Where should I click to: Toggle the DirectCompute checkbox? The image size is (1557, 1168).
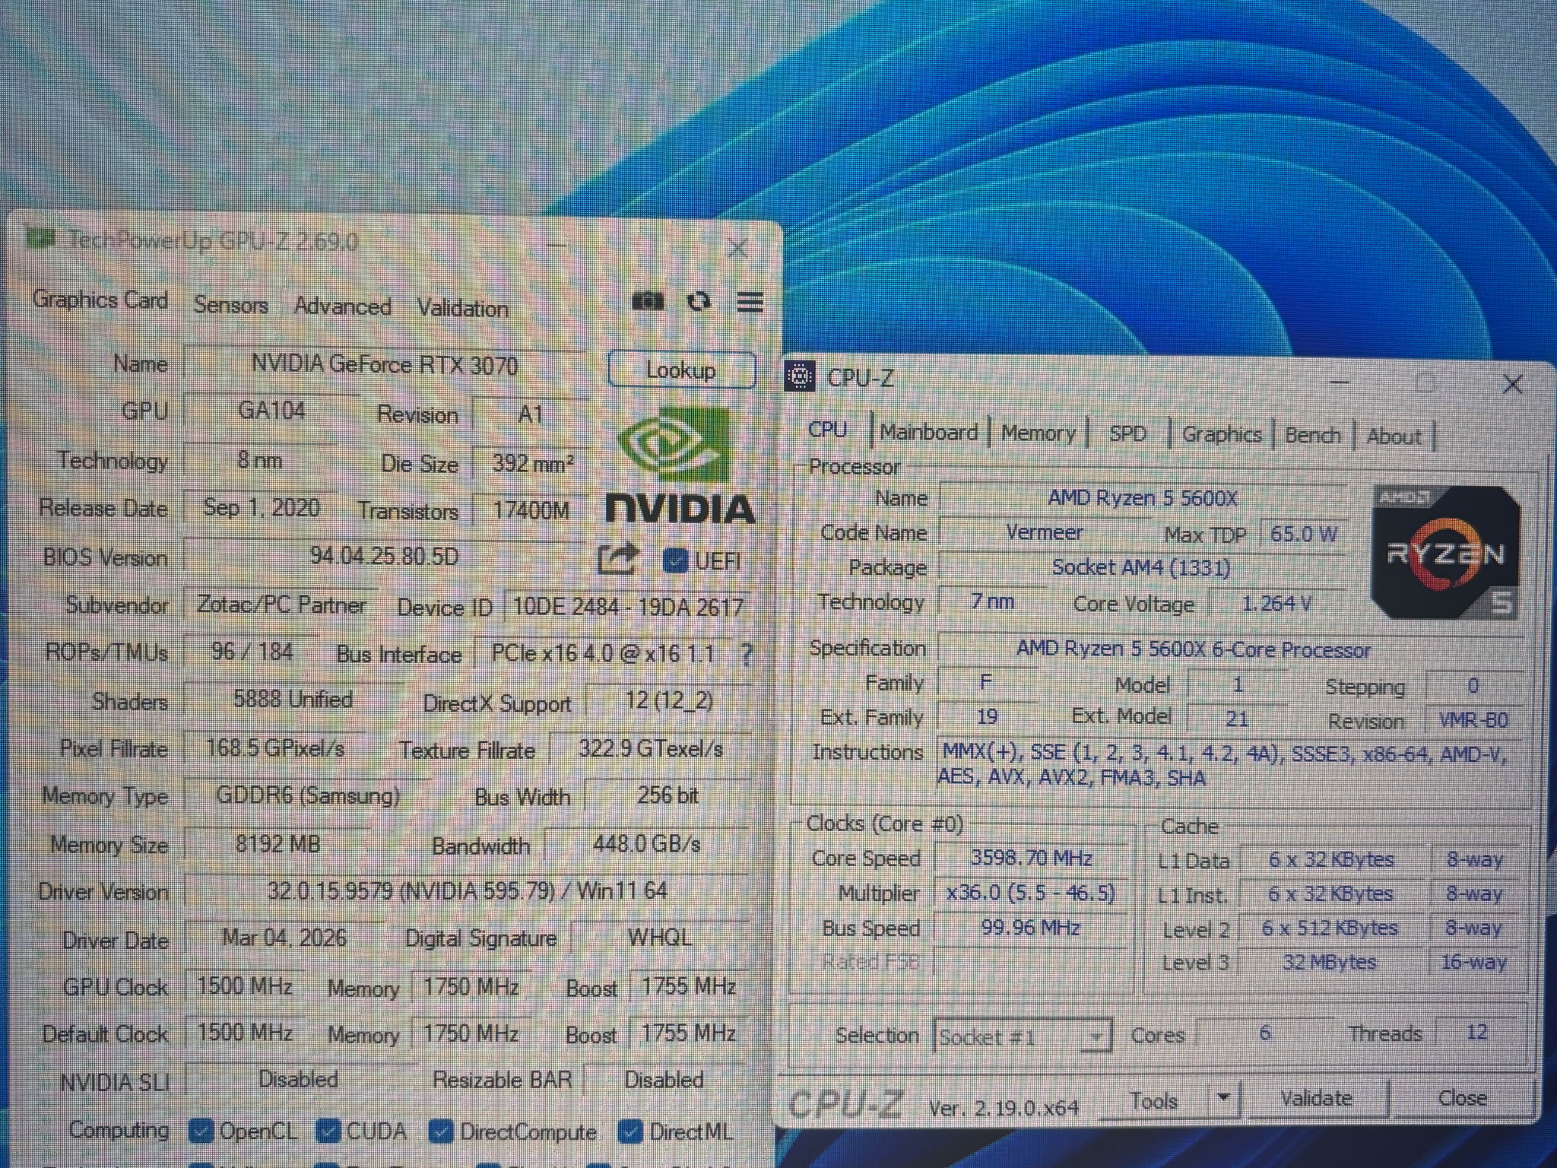click(x=441, y=1132)
